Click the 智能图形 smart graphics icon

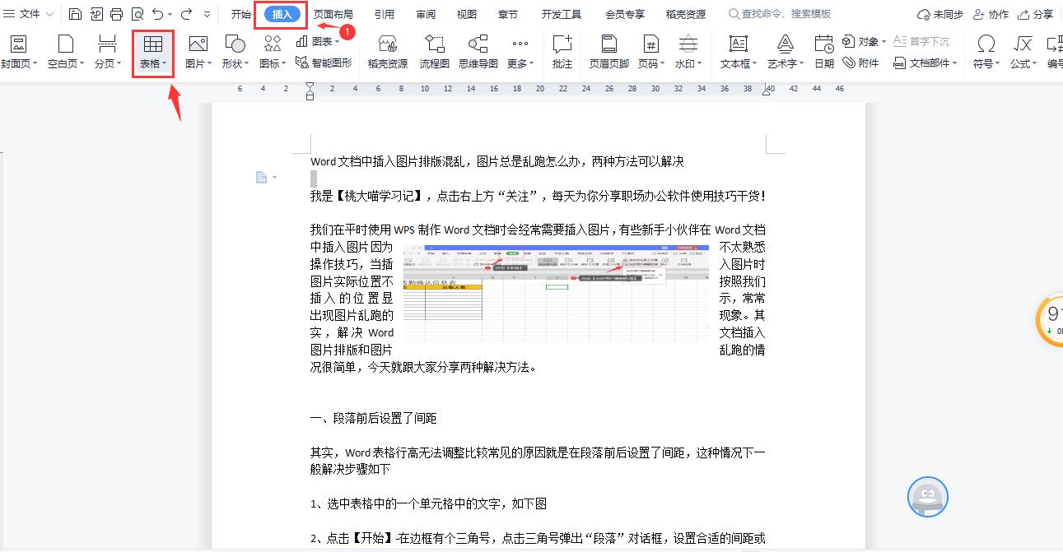click(324, 63)
